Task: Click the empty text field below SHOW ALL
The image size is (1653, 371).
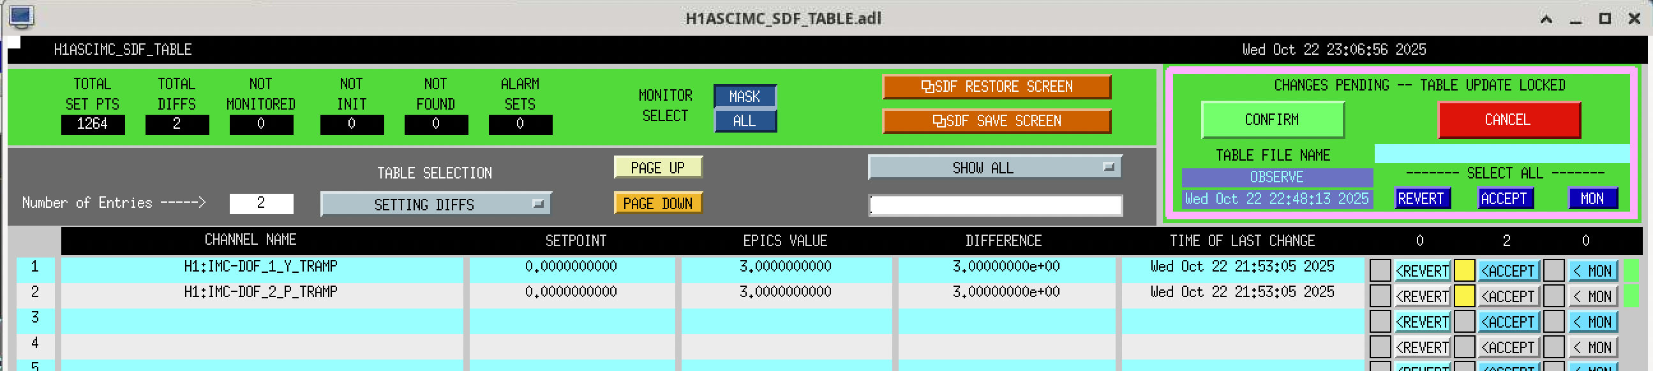Action: pyautogui.click(x=994, y=205)
